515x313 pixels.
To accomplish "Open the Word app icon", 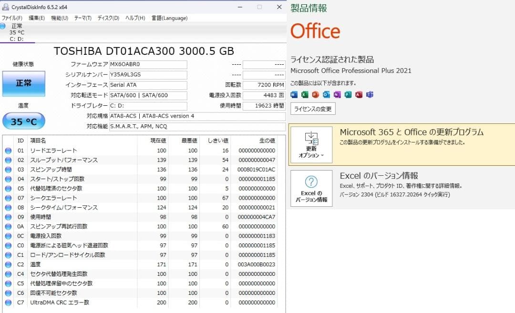I will coord(294,94).
